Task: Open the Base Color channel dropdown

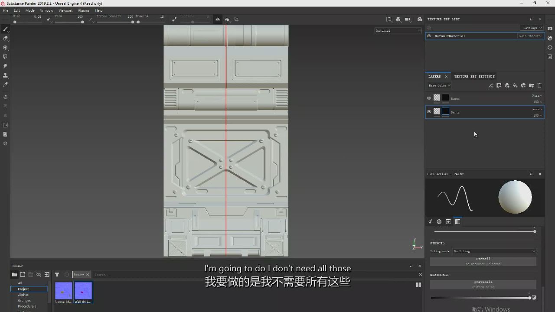Action: (440, 85)
